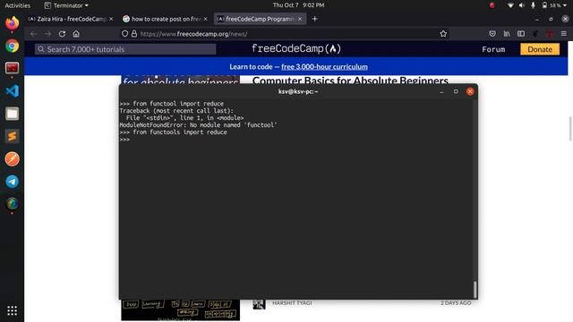Click the terminal Python prompt line

[124, 140]
